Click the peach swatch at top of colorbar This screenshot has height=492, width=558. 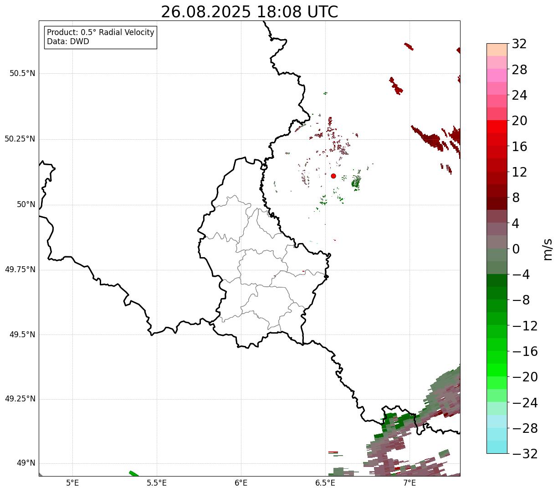coord(497,50)
